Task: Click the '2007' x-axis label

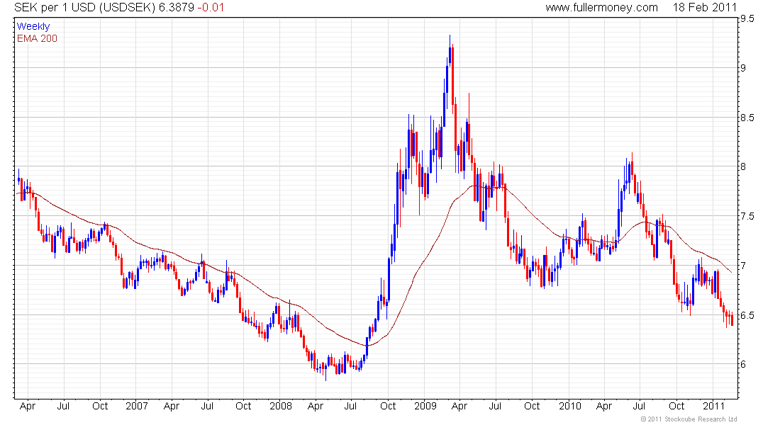Action: click(137, 406)
